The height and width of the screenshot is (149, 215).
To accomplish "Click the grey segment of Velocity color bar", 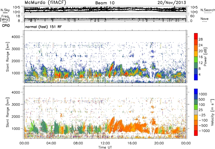I will [196, 112].
